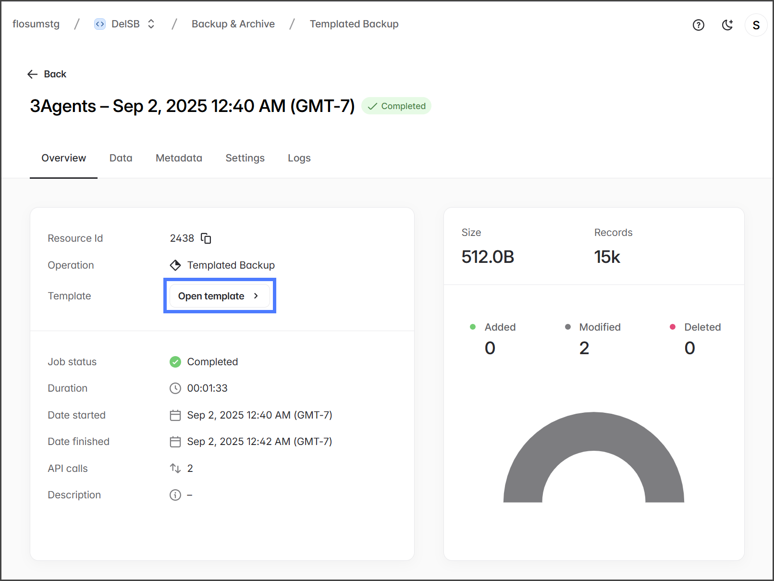
Task: Open the Metadata tab
Action: [179, 158]
